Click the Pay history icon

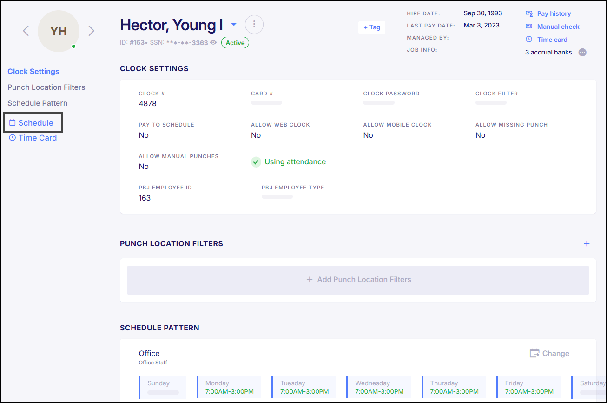click(529, 13)
